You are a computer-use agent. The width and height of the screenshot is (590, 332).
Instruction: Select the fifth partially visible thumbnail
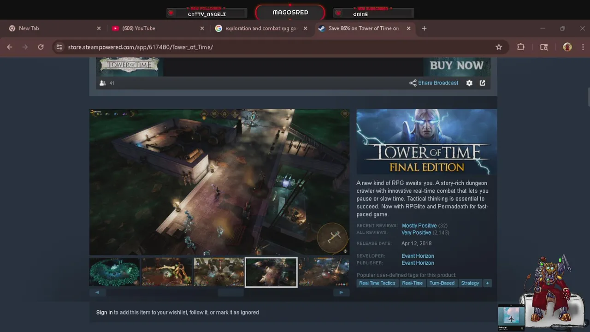(324, 272)
